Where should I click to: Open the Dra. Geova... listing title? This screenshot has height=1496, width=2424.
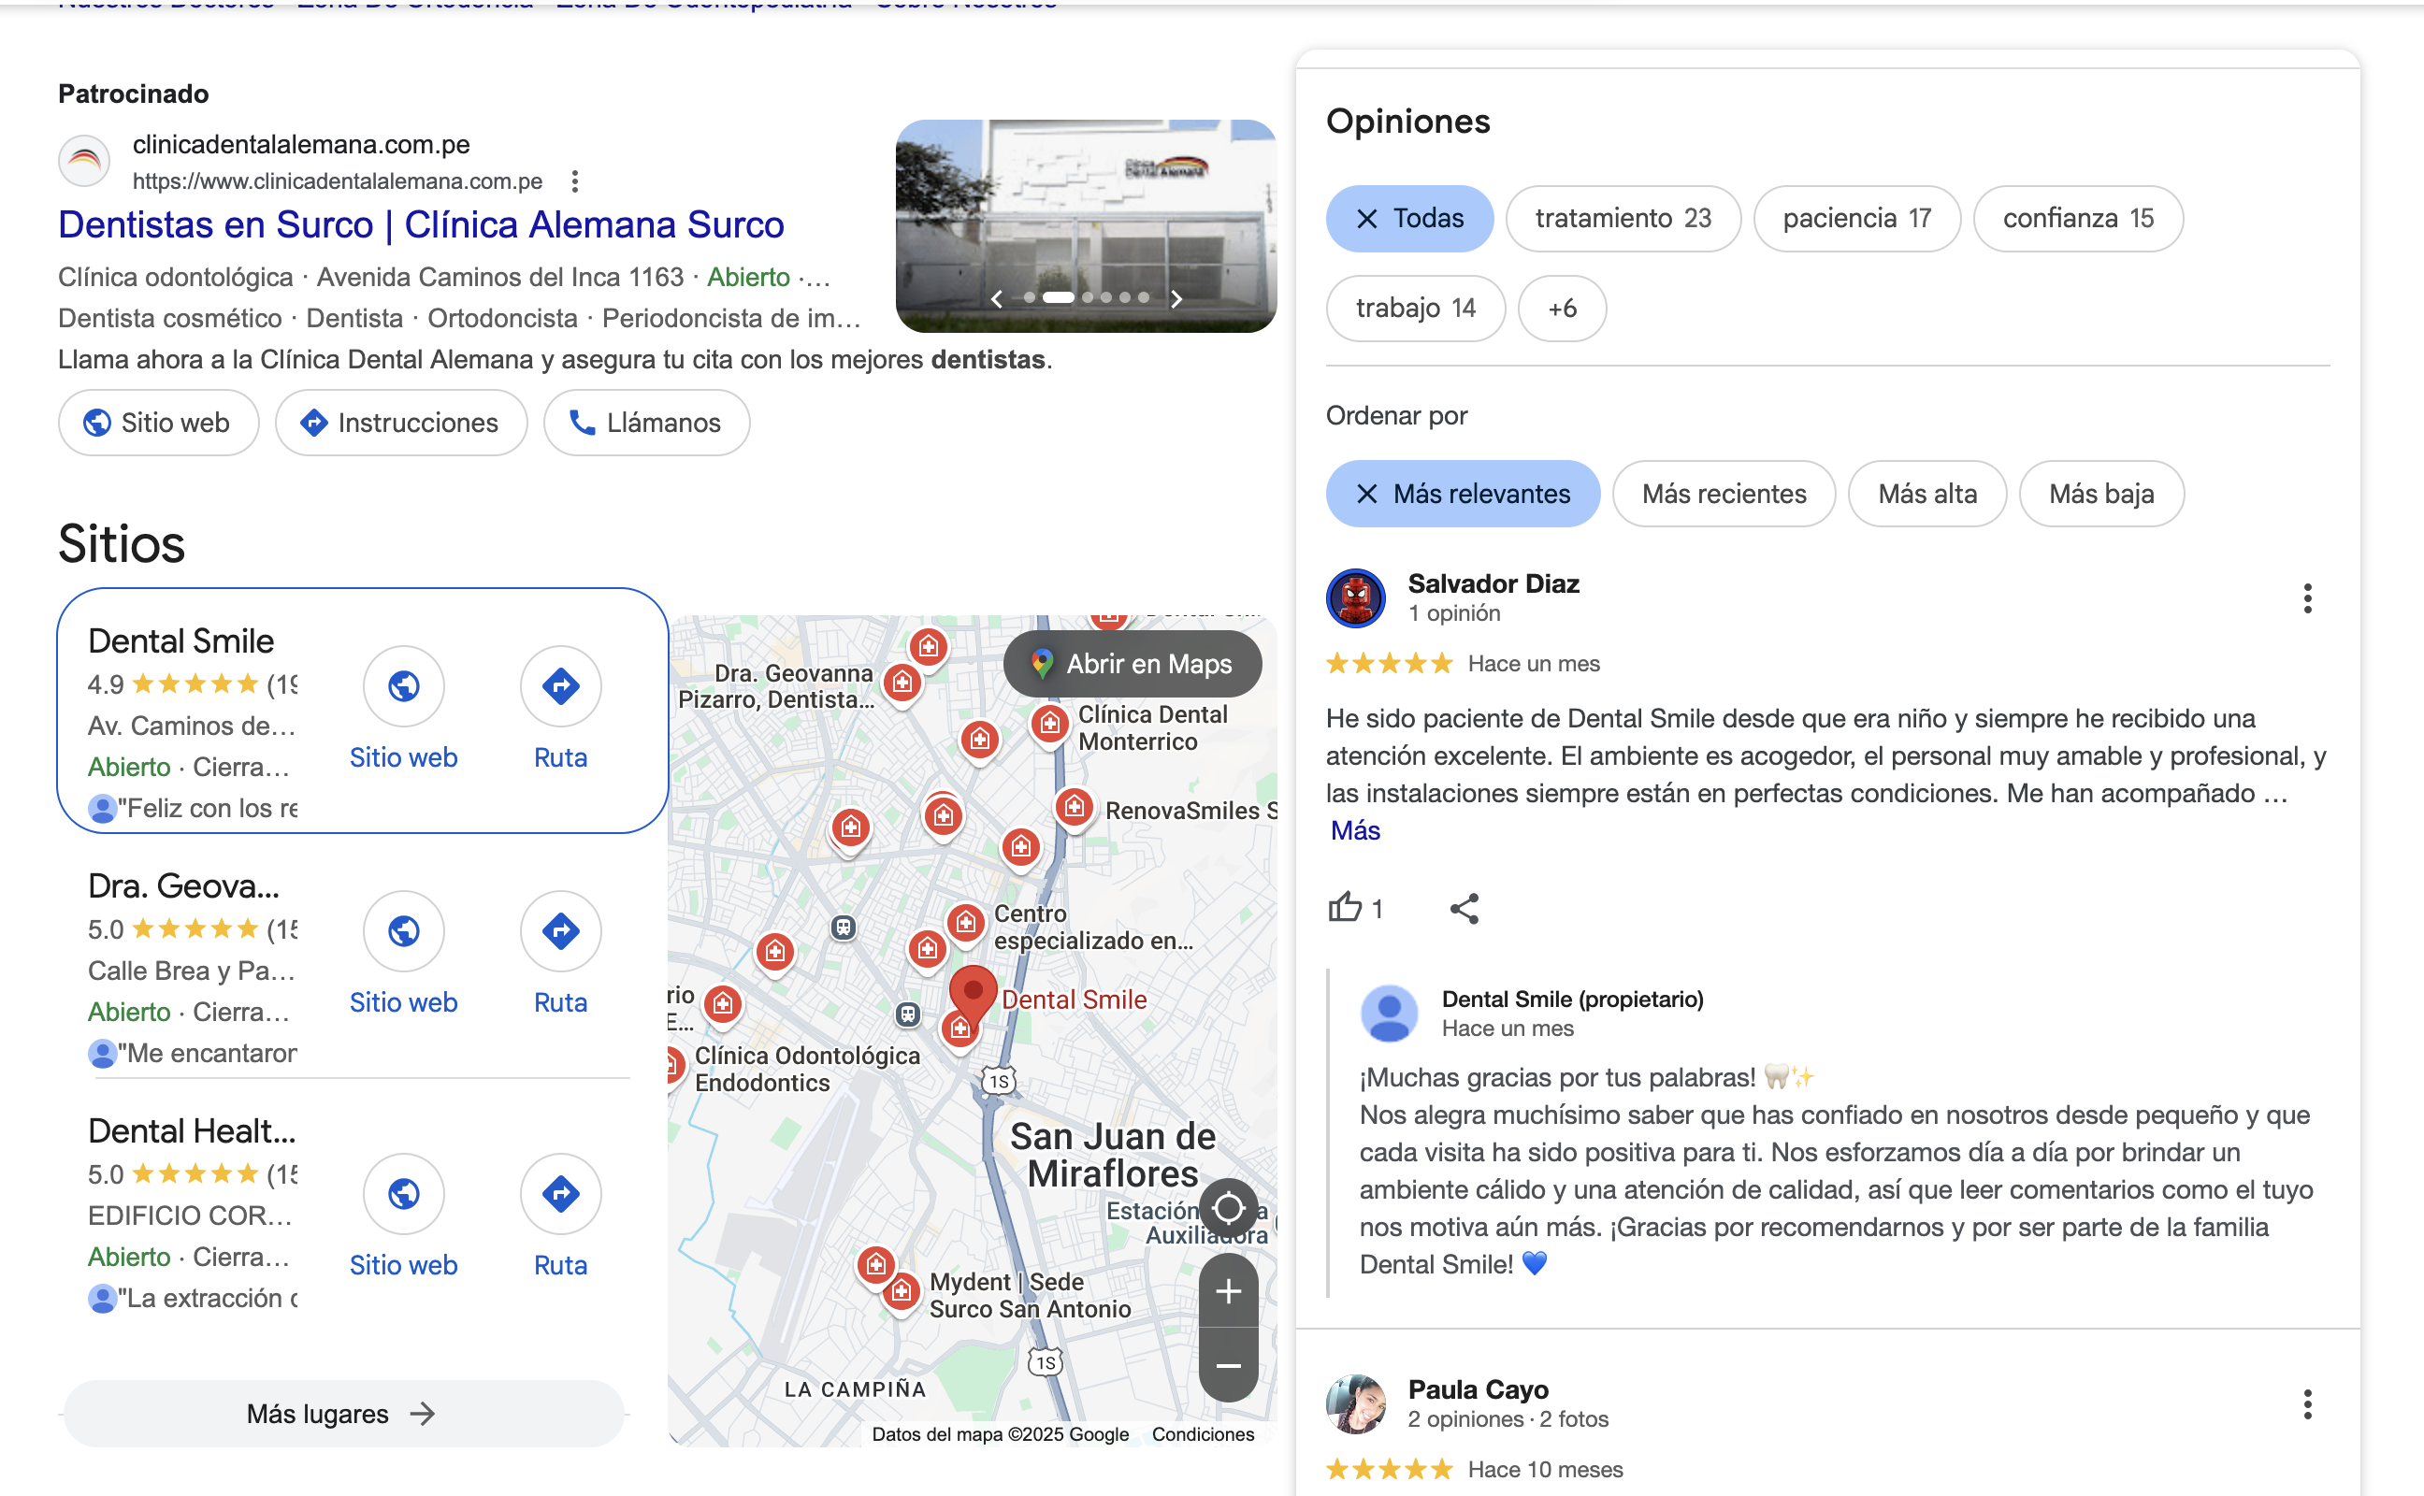183,885
